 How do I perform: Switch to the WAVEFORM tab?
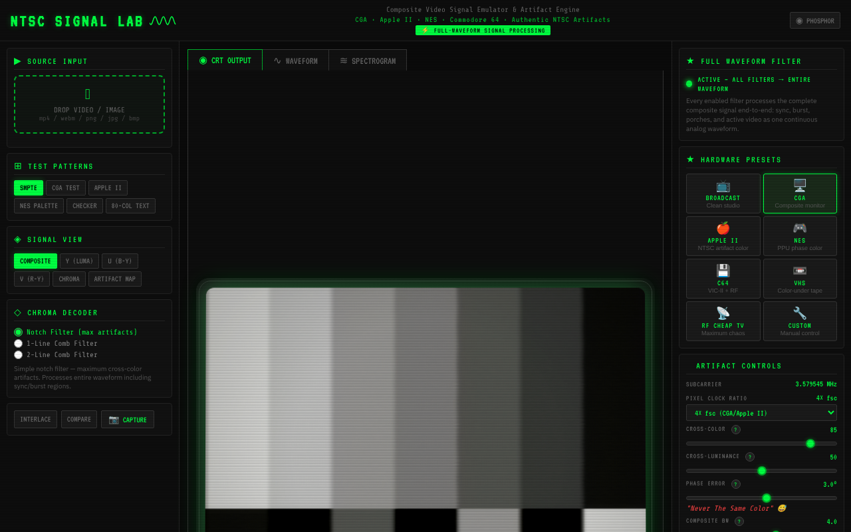click(295, 60)
